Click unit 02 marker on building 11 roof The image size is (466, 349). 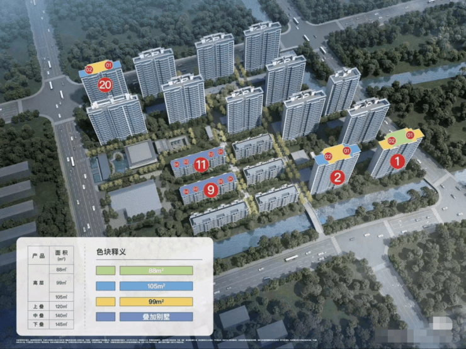[x=211, y=154]
